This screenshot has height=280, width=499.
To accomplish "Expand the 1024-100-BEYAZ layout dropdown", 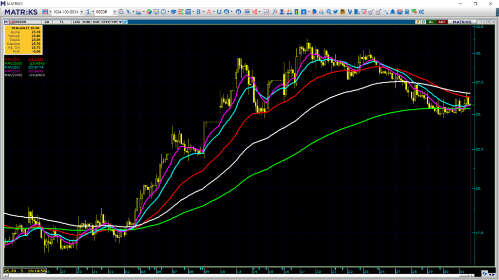I will click(x=81, y=12).
